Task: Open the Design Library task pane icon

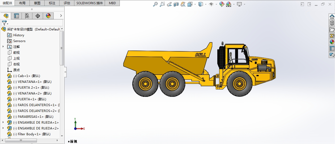Action: [332, 23]
